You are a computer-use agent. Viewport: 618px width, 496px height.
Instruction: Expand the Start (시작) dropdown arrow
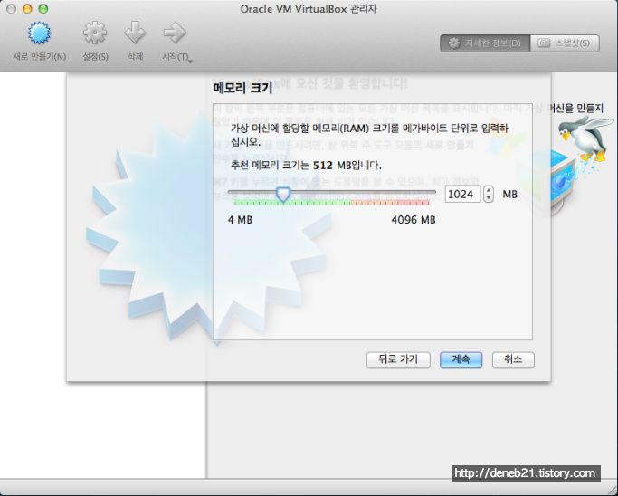(190, 62)
